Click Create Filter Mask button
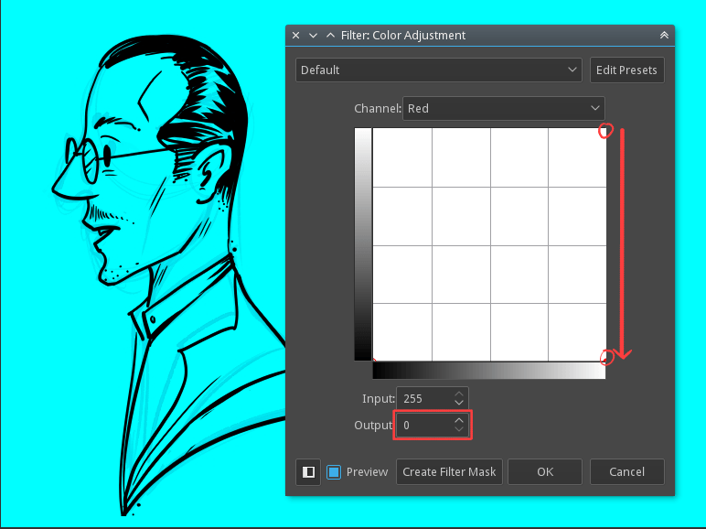 tap(449, 471)
